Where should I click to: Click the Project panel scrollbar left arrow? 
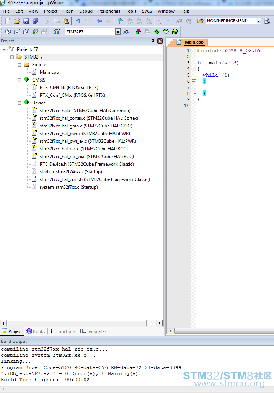3,323
